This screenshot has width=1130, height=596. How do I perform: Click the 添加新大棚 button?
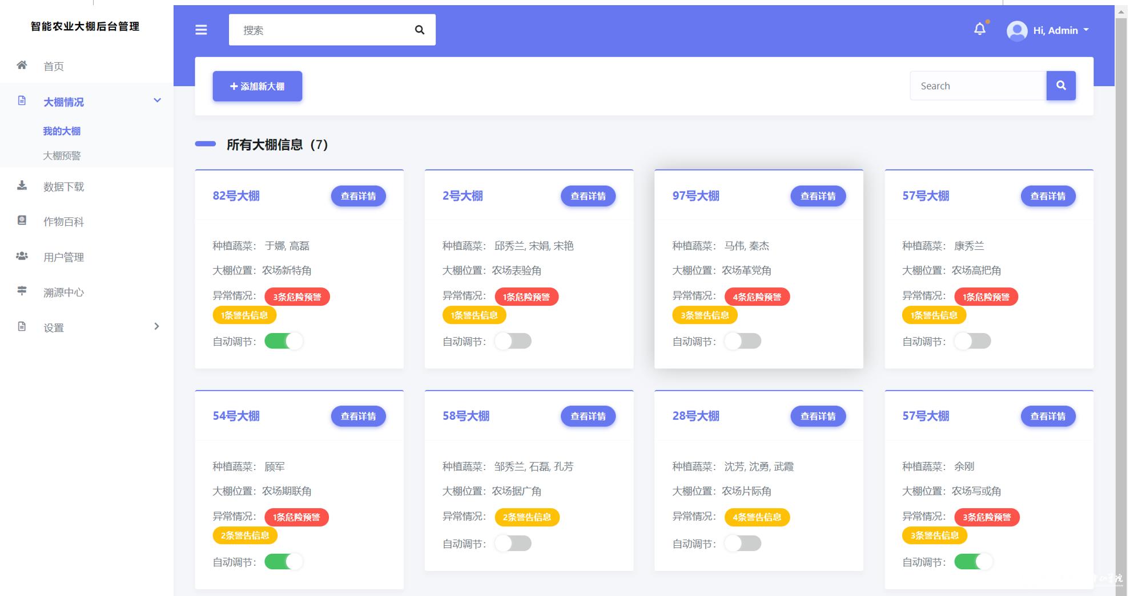[258, 86]
